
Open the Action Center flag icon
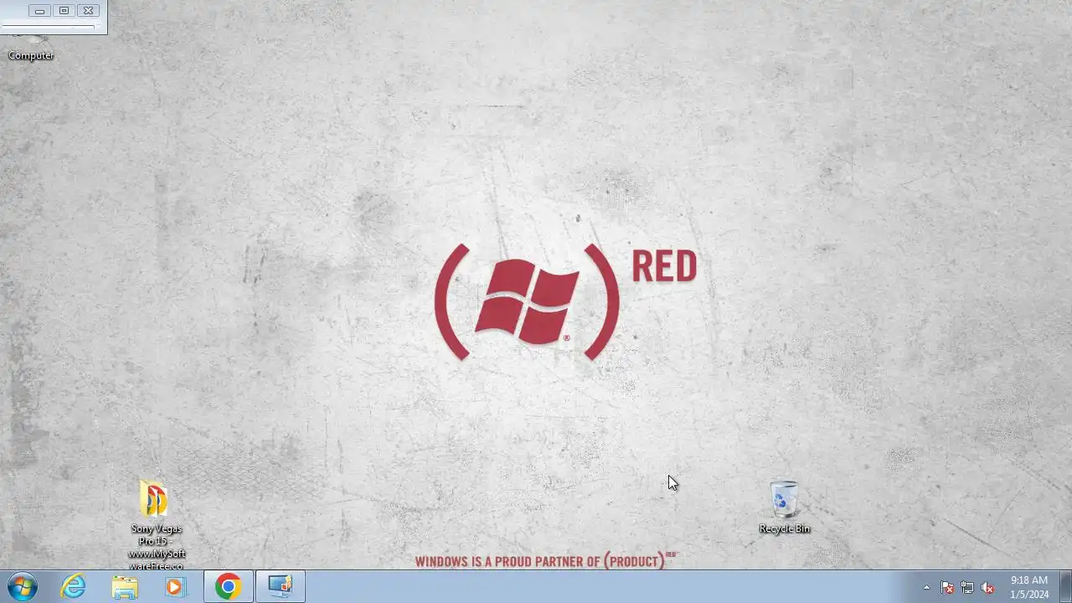click(947, 587)
